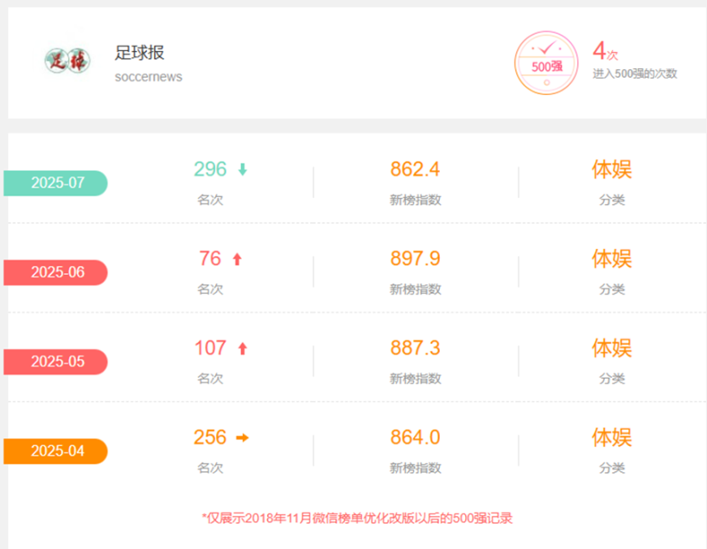The height and width of the screenshot is (549, 707).
Task: Select the 2025-05 month tag
Action: (56, 361)
